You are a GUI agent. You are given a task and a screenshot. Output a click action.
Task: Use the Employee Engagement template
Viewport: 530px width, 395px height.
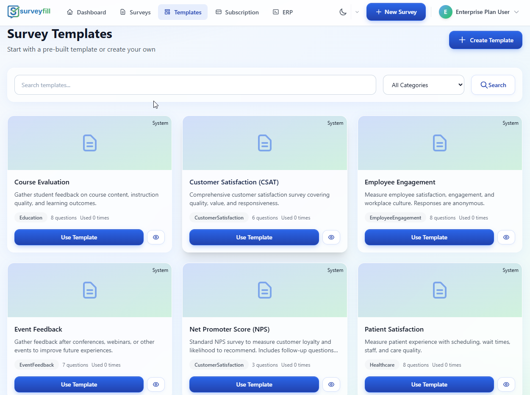click(429, 237)
